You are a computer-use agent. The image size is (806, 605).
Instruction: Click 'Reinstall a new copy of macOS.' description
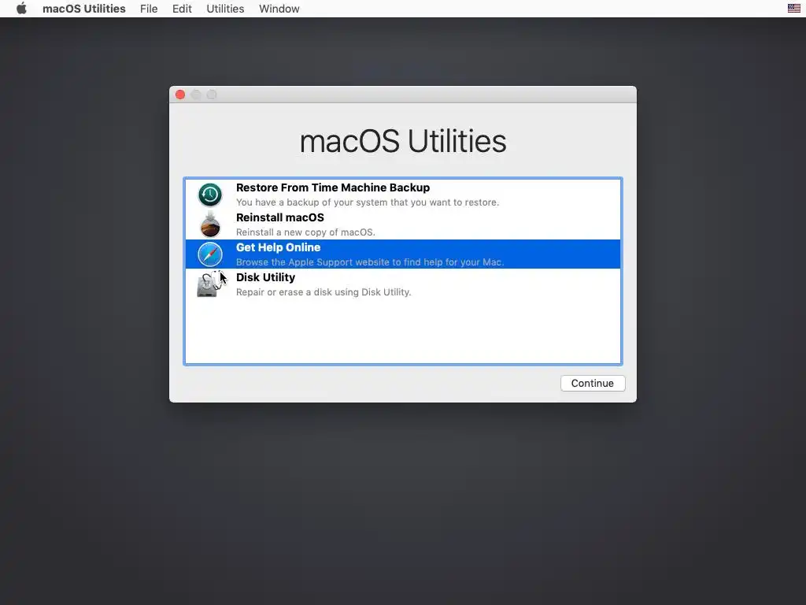click(x=305, y=232)
